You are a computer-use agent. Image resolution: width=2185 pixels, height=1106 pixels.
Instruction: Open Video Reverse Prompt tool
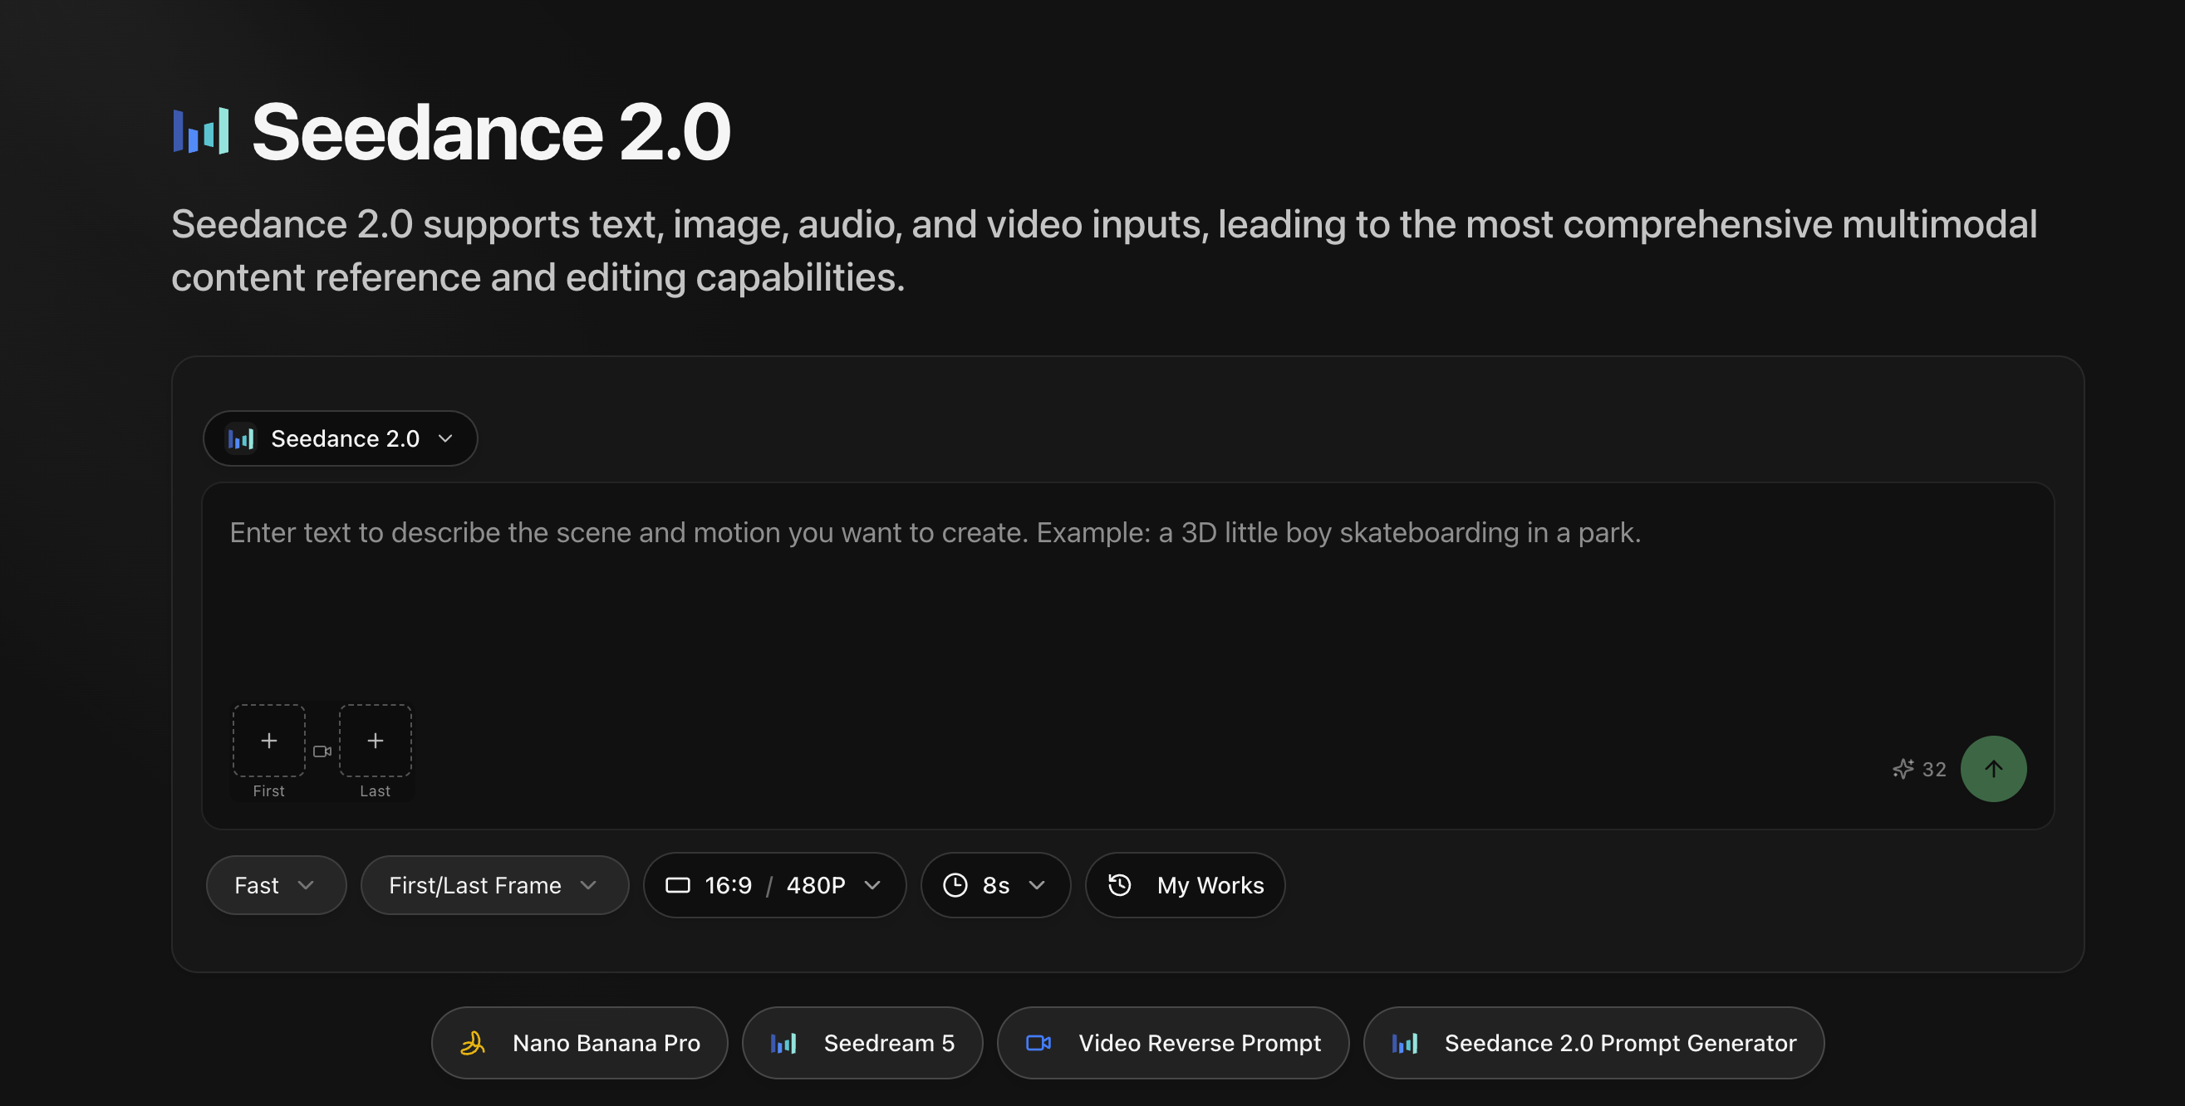pos(1173,1042)
